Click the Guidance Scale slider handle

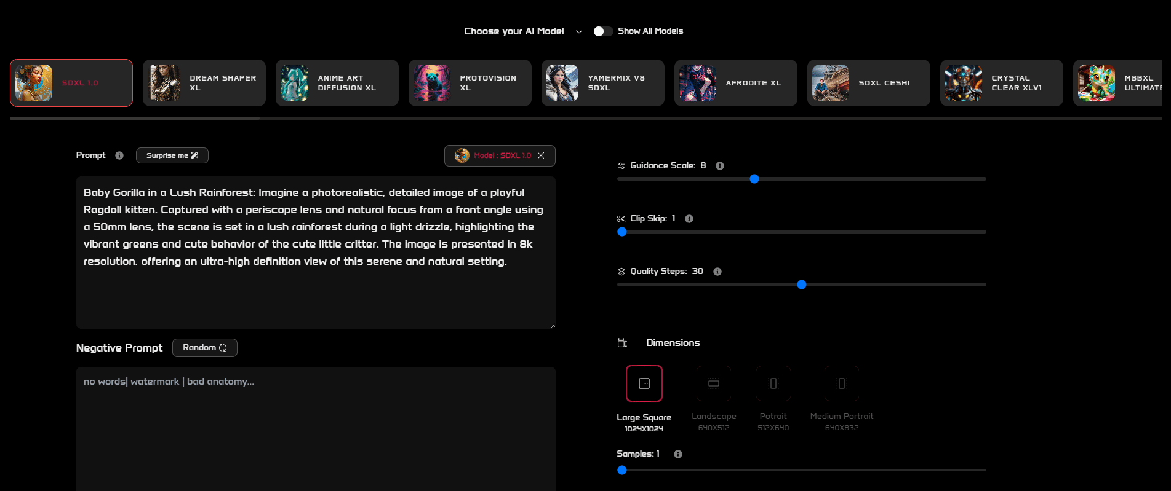(x=754, y=179)
